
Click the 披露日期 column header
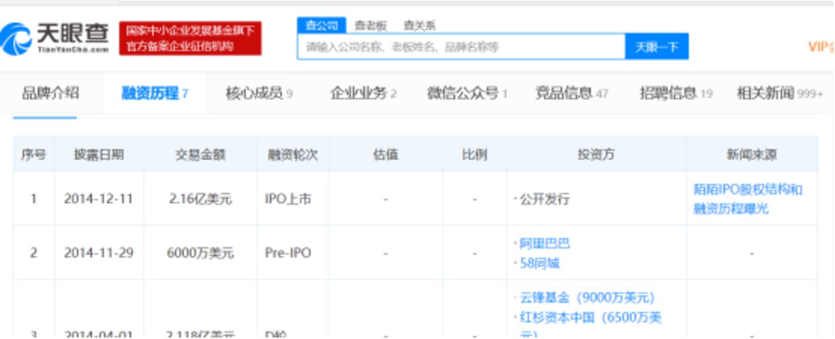pos(99,155)
